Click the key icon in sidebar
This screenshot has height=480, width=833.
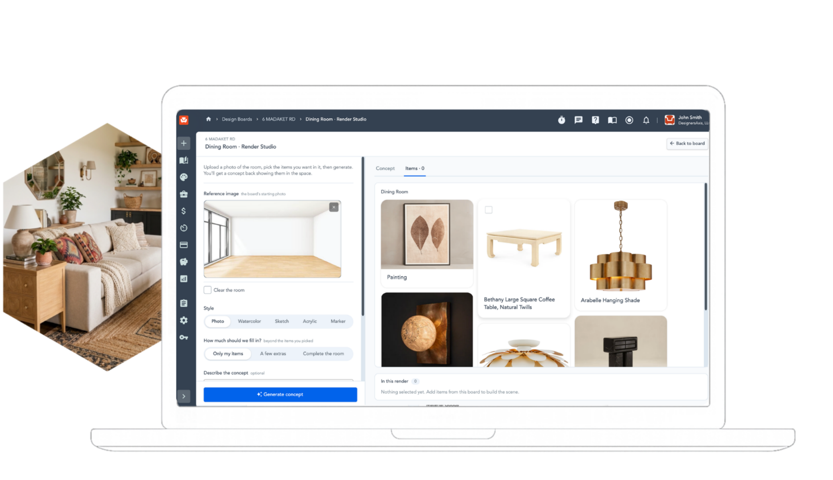pyautogui.click(x=184, y=338)
